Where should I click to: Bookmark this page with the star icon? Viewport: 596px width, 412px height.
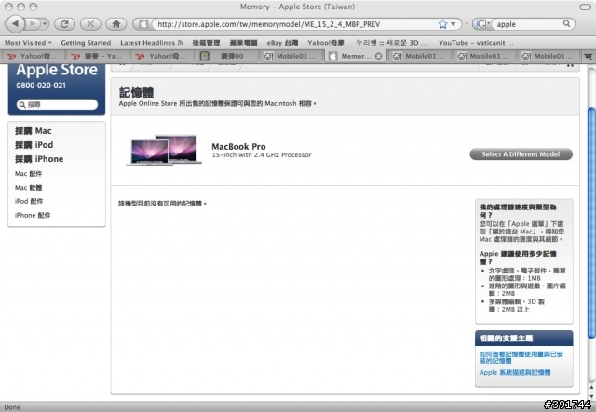(x=442, y=24)
